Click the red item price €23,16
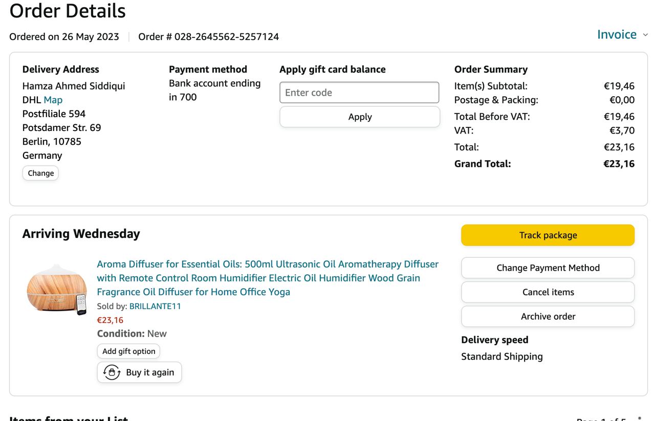 click(x=110, y=320)
